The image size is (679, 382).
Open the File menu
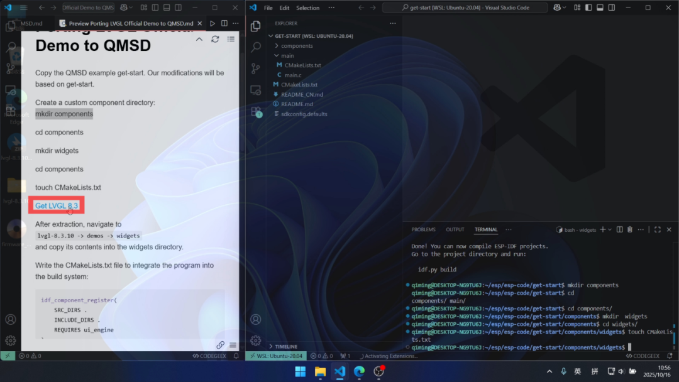tap(268, 8)
